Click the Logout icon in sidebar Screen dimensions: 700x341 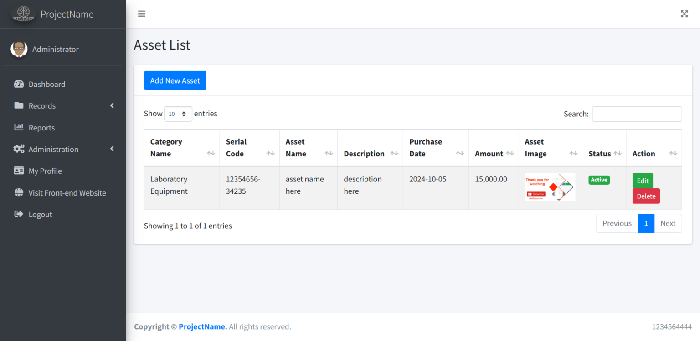click(x=19, y=214)
